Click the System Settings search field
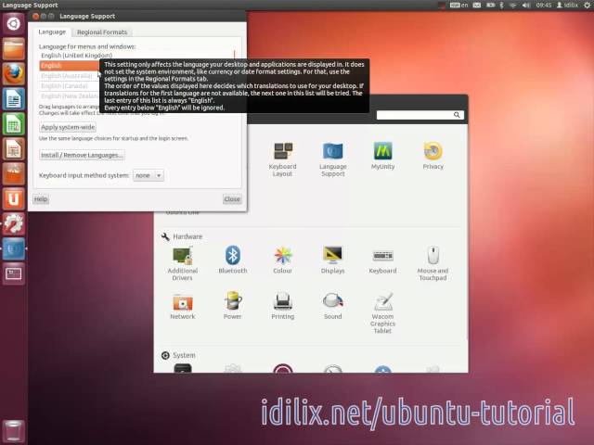The image size is (594, 445). tap(420, 115)
